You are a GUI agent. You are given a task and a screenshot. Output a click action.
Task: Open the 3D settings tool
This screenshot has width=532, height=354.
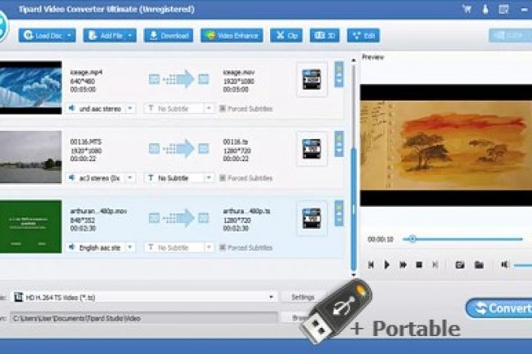(327, 35)
